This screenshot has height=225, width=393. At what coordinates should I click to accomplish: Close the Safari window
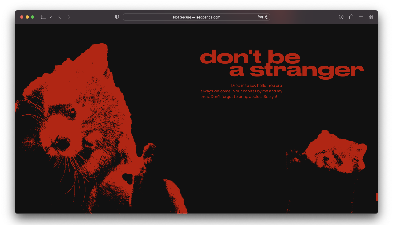[22, 17]
